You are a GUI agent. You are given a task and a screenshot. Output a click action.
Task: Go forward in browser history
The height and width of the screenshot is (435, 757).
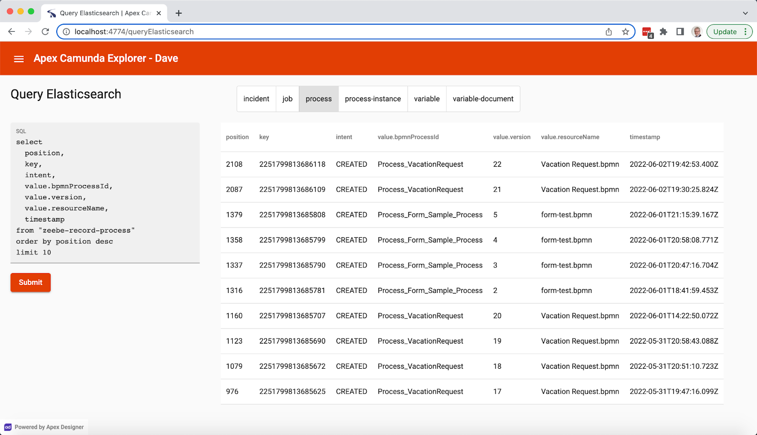pos(28,32)
